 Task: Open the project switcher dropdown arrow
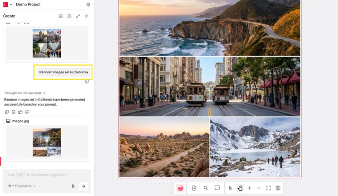click(11, 5)
